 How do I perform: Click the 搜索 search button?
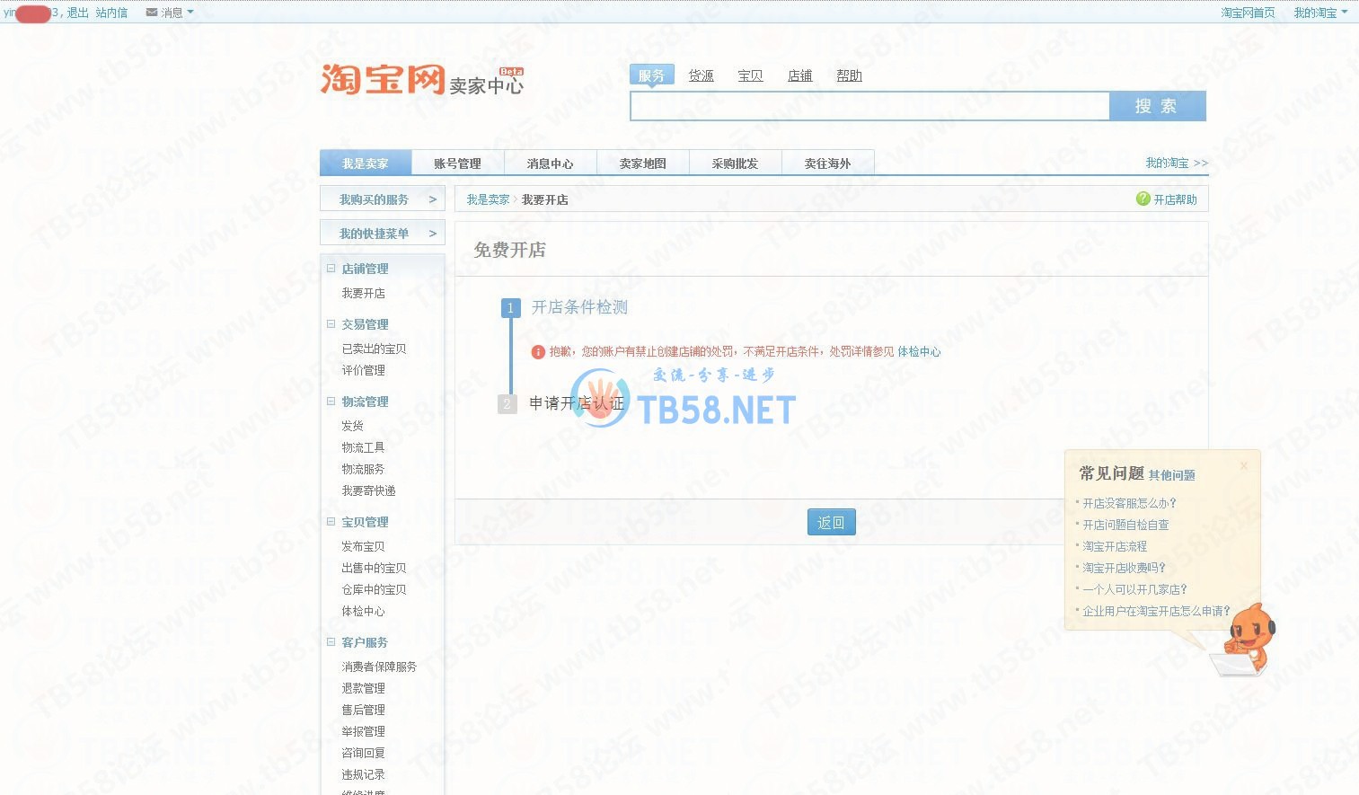click(1157, 106)
